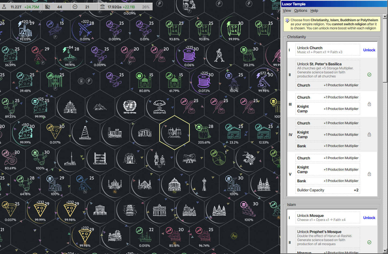Open the Options menu
The width and height of the screenshot is (388, 254).
point(301,10)
